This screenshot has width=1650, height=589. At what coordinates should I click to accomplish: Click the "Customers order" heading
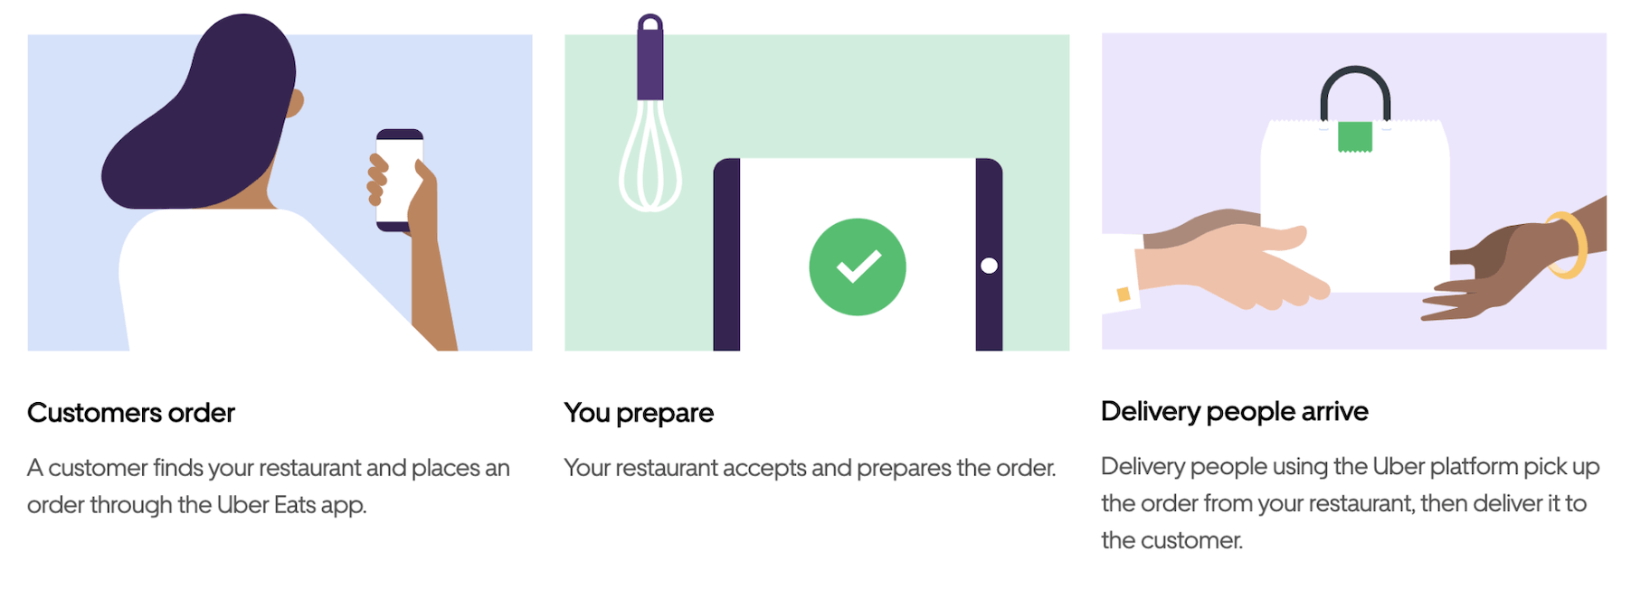click(131, 413)
